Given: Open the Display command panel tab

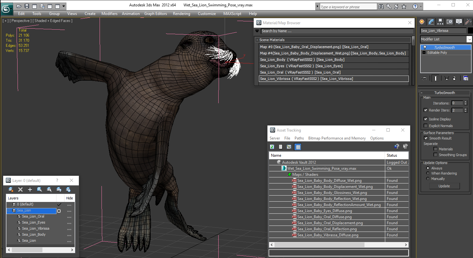Looking at the screenshot, I should (x=459, y=22).
